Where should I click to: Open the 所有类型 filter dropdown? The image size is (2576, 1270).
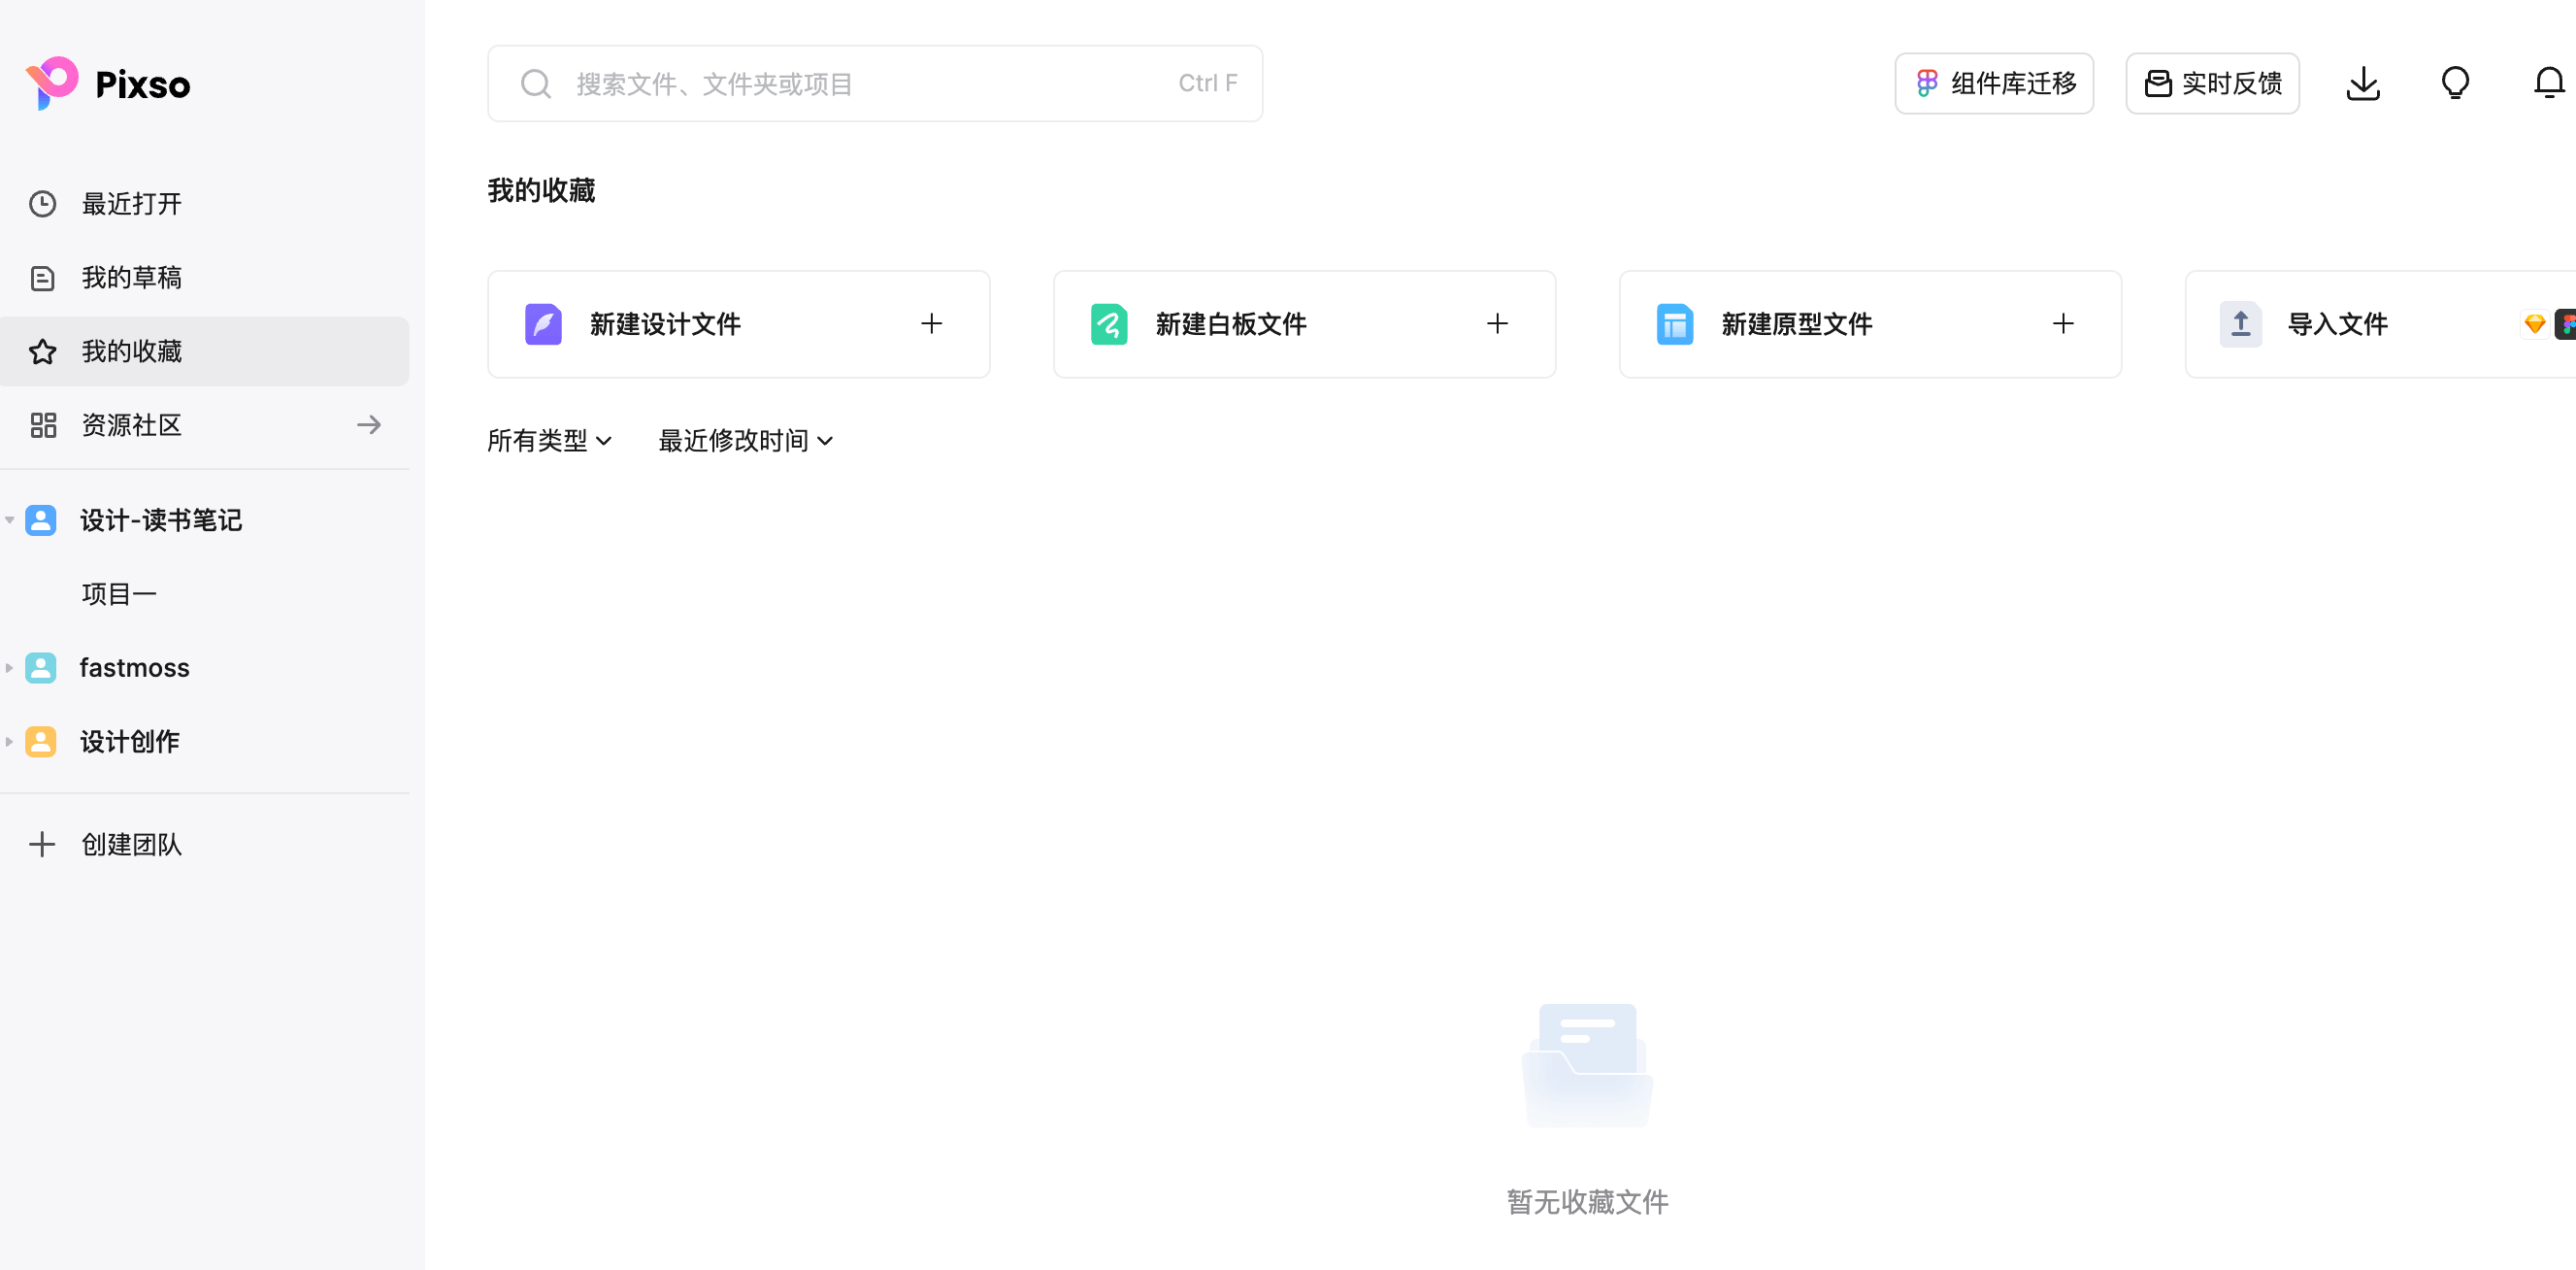click(549, 441)
